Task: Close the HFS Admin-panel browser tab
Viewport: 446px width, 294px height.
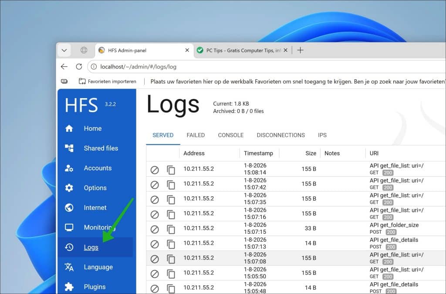Action: pos(187,50)
